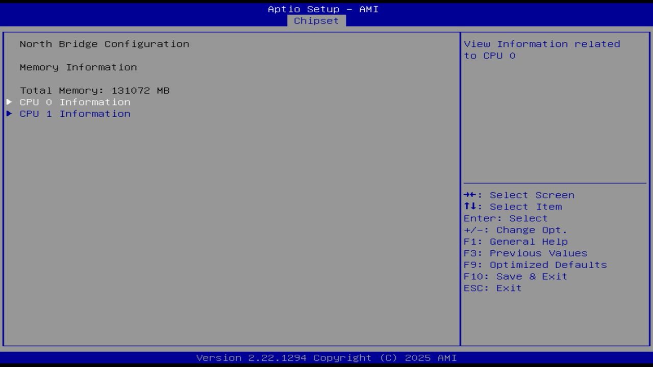Click the Version 2.22.1294 copyright bar
This screenshot has width=653, height=367.
coord(326,358)
